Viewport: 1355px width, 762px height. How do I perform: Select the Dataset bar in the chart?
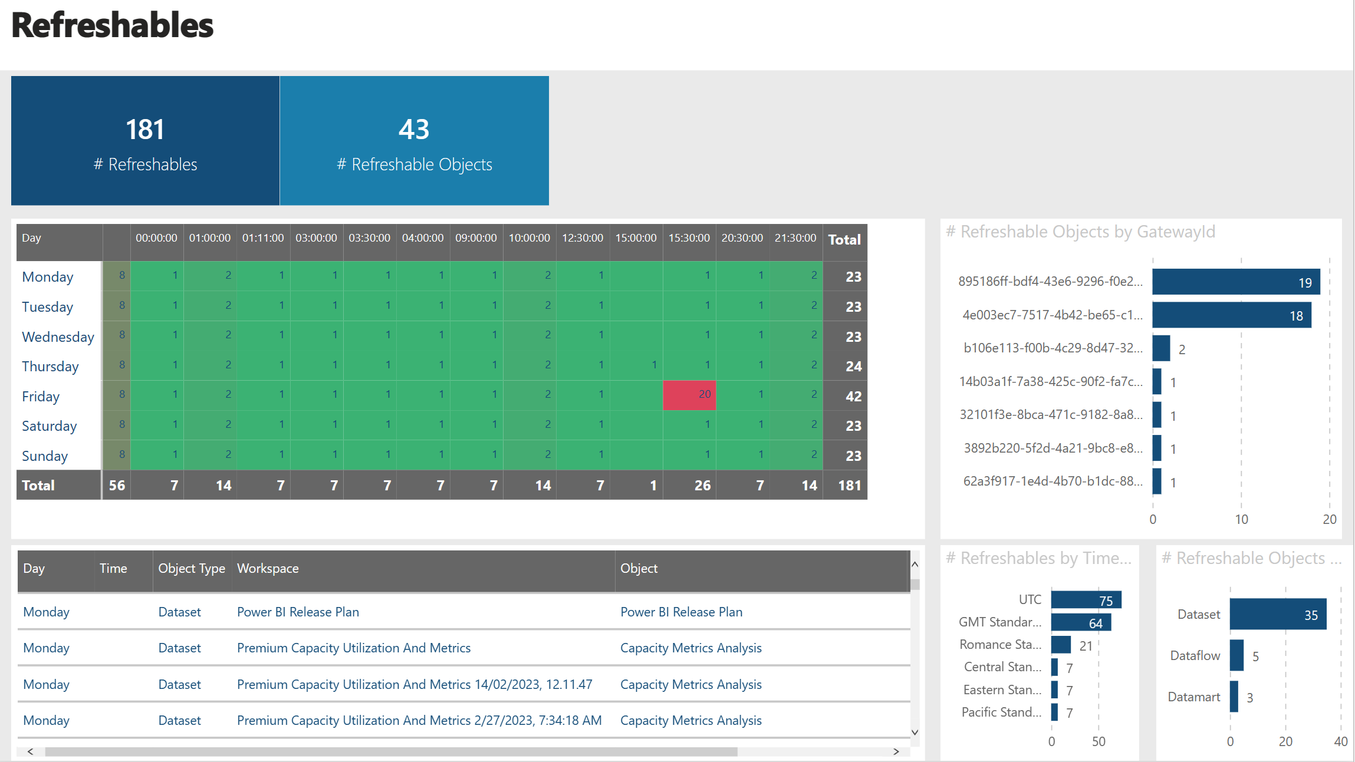(1277, 615)
